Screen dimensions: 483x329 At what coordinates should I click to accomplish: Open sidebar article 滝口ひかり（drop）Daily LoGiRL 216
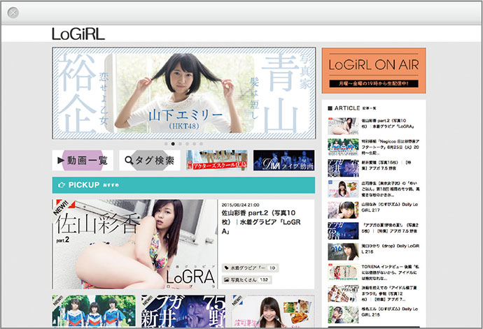click(374, 251)
